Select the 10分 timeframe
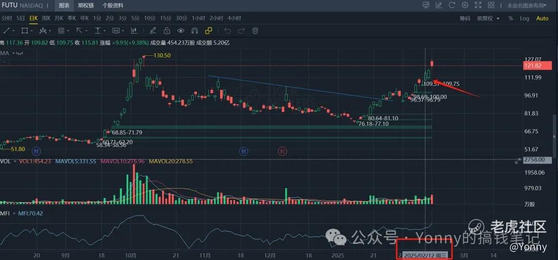Viewport: 558px width, 260px height. 149,18
